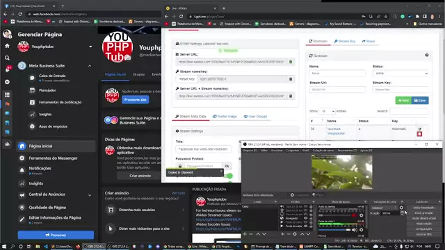
Task: Open source properties gear in Fontes toolbar
Action: pyautogui.click(x=295, y=234)
